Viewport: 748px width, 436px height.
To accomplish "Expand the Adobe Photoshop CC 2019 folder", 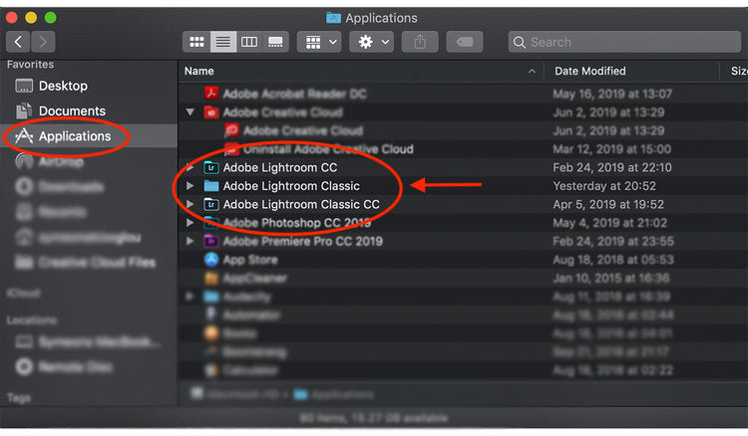I will point(189,223).
